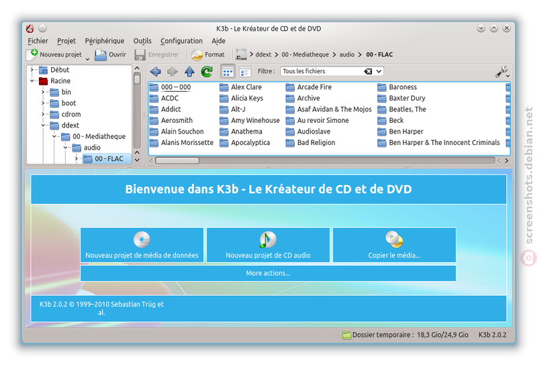The image size is (537, 365).
Task: Click the Dossier temporaire status folder icon
Action: point(346,335)
